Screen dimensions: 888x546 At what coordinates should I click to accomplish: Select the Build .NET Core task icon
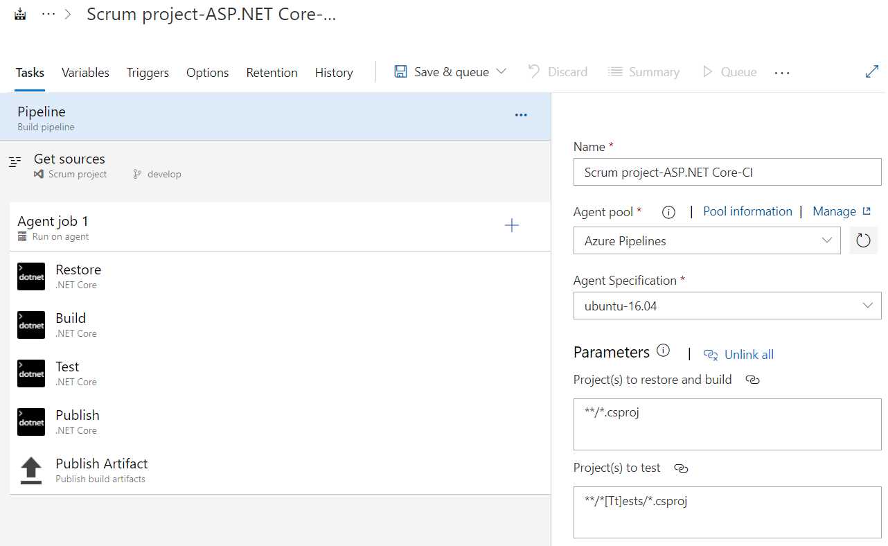[30, 324]
